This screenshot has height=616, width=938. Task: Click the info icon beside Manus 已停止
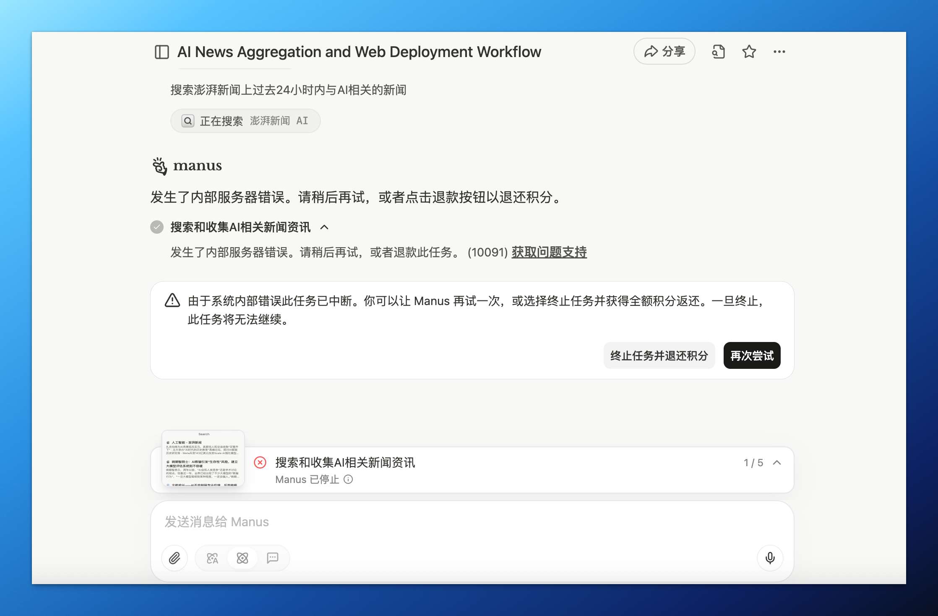347,480
